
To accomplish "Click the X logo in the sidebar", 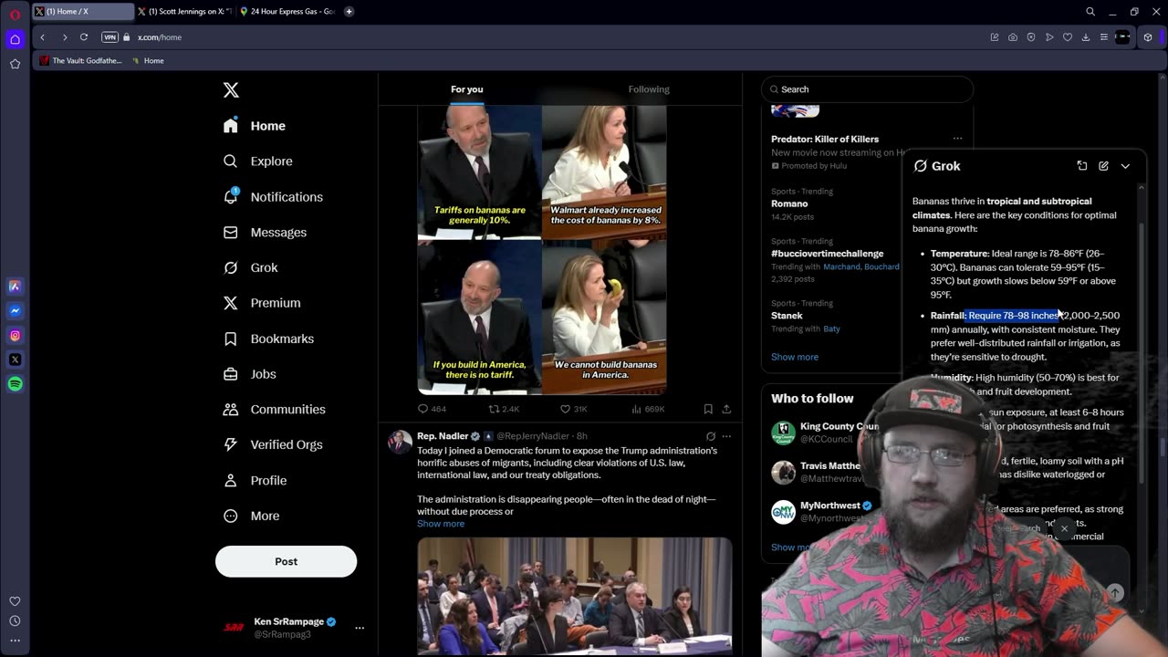I will 231,89.
